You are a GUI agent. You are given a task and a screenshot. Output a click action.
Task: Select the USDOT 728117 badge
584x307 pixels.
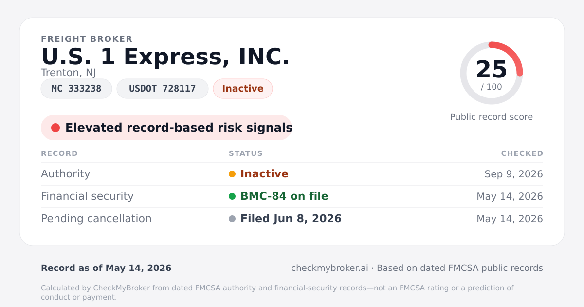(163, 89)
